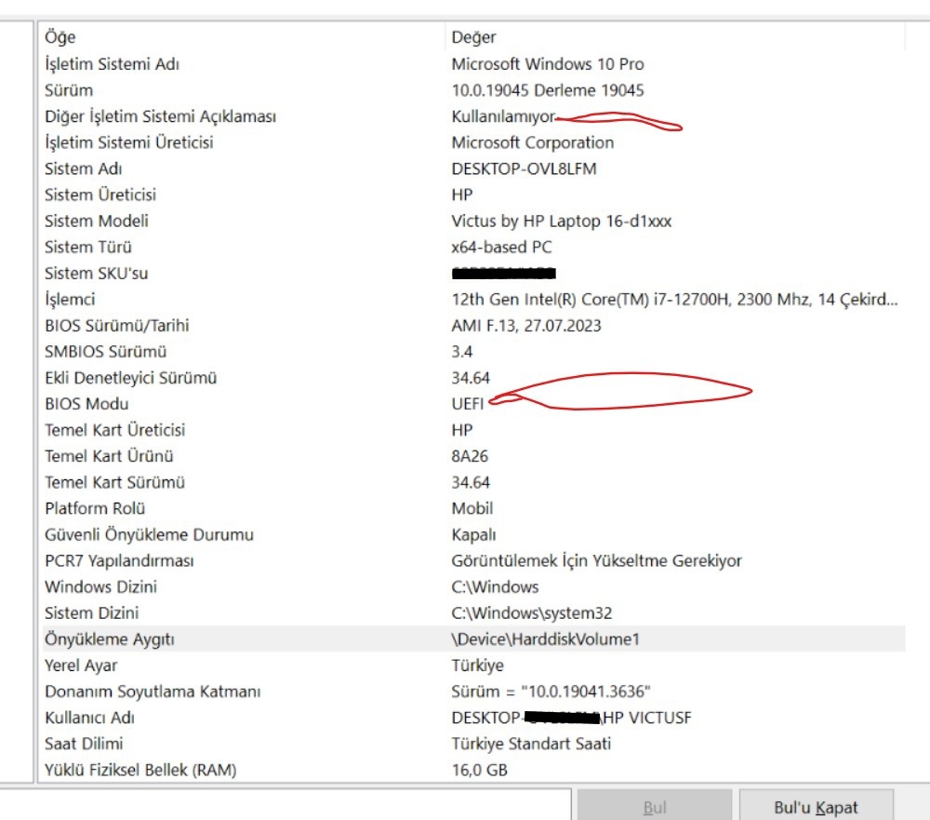Select the highlighted Önyükleme Aygıtı row

click(474, 639)
